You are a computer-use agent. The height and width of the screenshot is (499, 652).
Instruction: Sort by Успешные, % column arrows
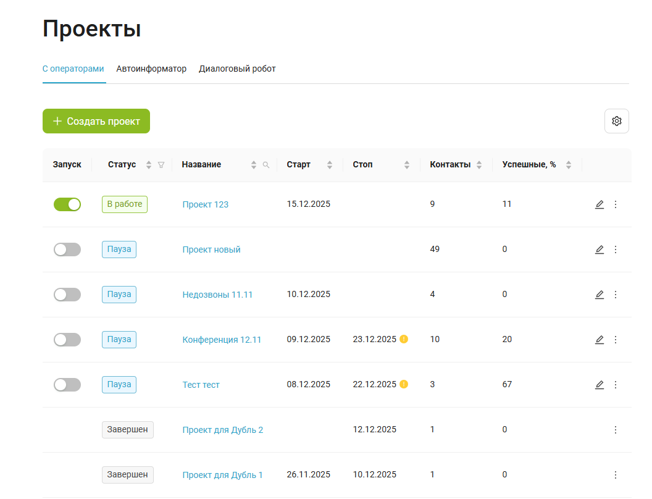569,165
